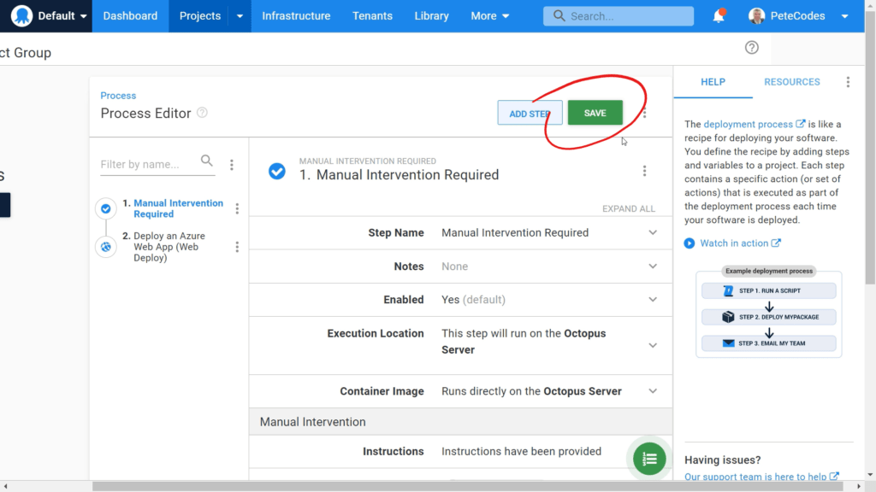Open the notifications bell

(x=719, y=15)
